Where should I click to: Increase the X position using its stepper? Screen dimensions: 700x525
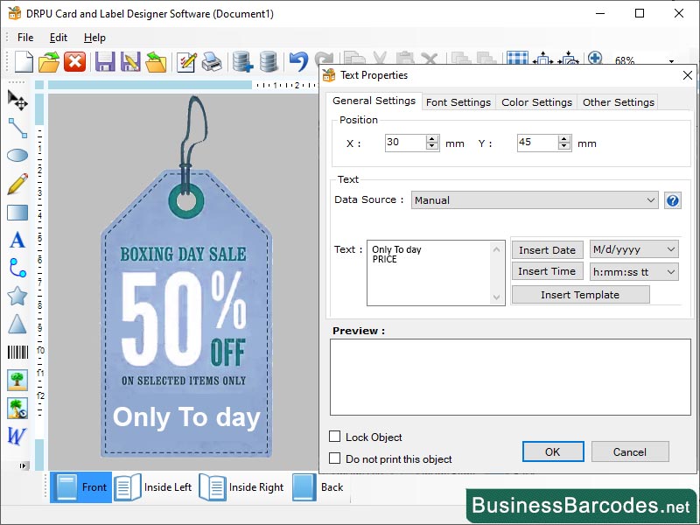[433, 138]
